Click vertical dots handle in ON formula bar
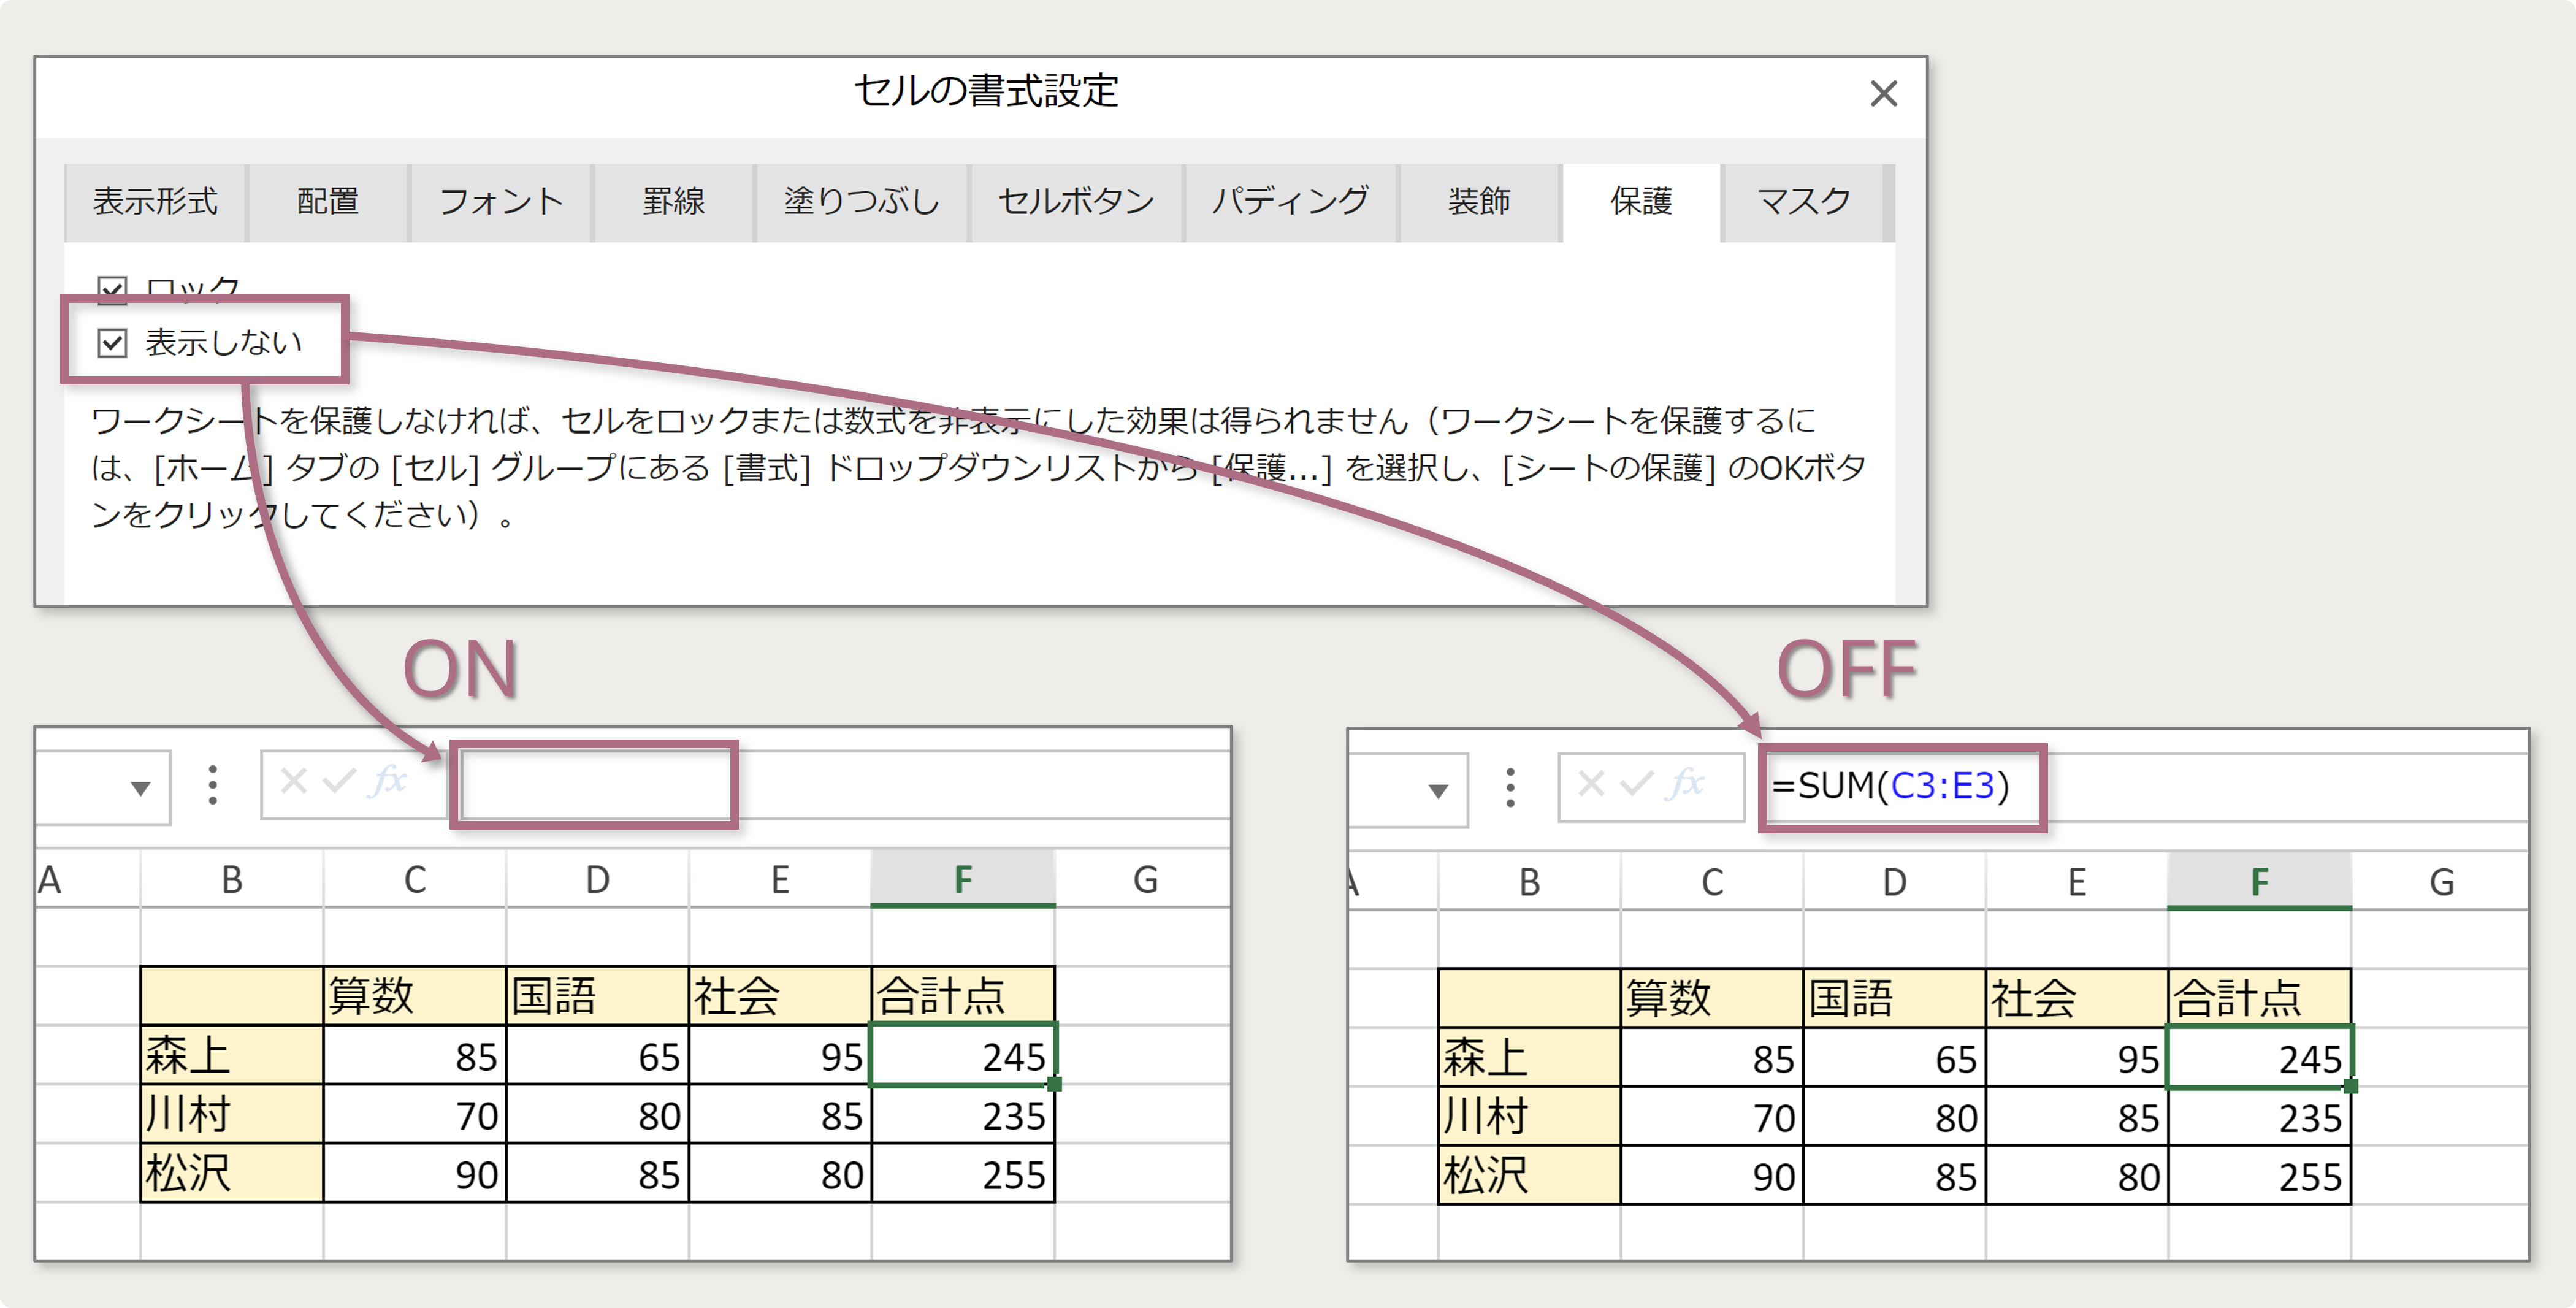Viewport: 2576px width, 1308px height. (212, 786)
